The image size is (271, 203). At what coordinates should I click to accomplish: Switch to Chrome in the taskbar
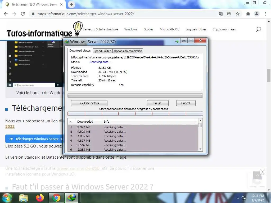pos(56,198)
